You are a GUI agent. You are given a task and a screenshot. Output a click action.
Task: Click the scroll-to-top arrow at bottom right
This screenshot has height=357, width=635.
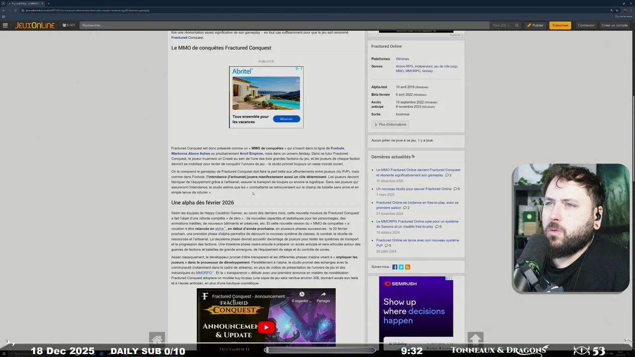pos(475,340)
